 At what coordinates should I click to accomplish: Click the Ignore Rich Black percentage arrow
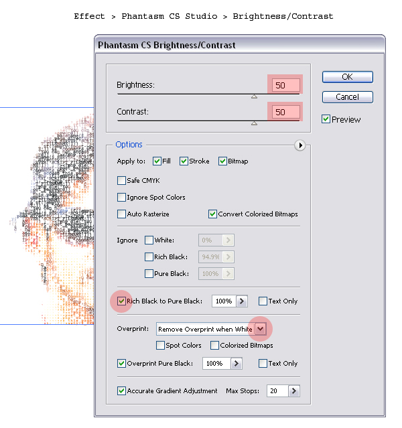point(228,257)
